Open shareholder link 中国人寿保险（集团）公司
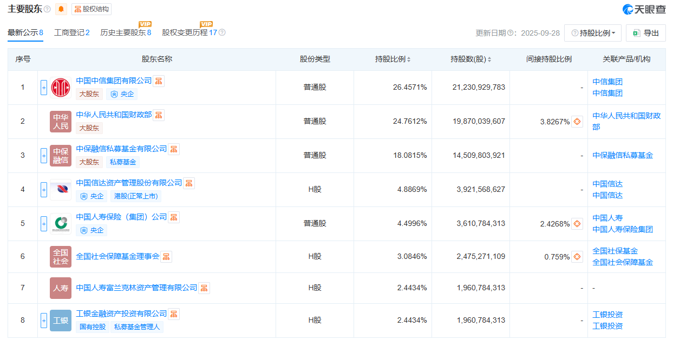The height and width of the screenshot is (340, 673). point(121,217)
